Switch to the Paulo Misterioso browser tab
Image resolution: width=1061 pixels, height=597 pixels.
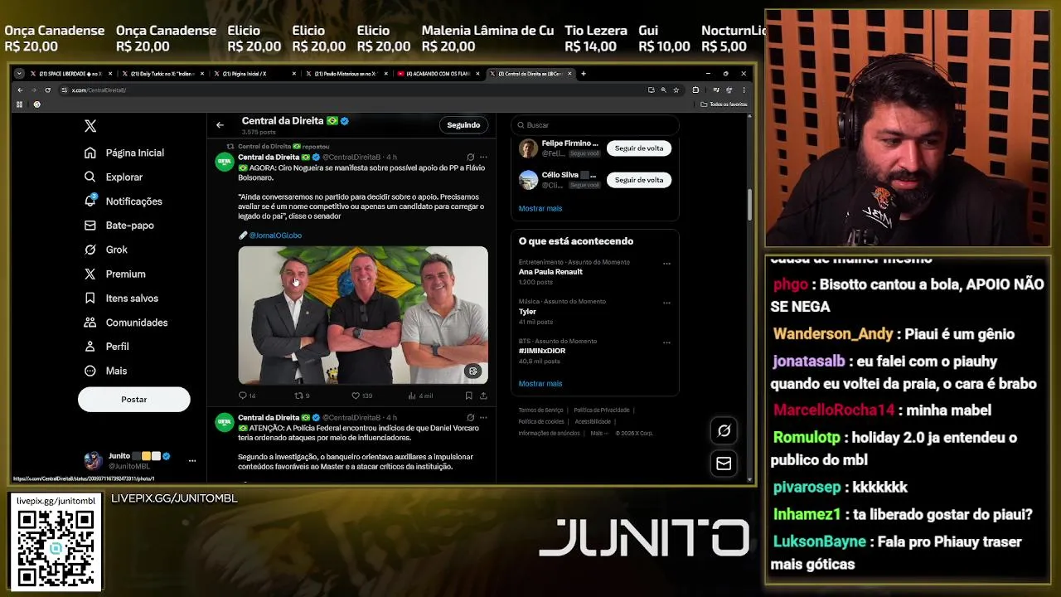(346, 74)
